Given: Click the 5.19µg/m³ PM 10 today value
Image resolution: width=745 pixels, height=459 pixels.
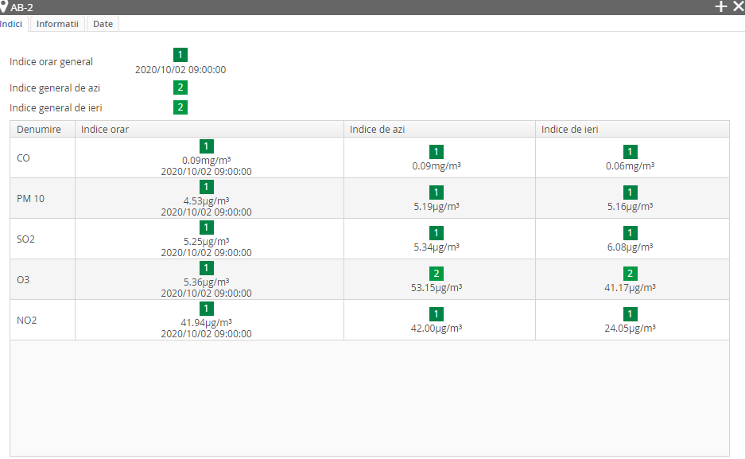Looking at the screenshot, I should (437, 206).
